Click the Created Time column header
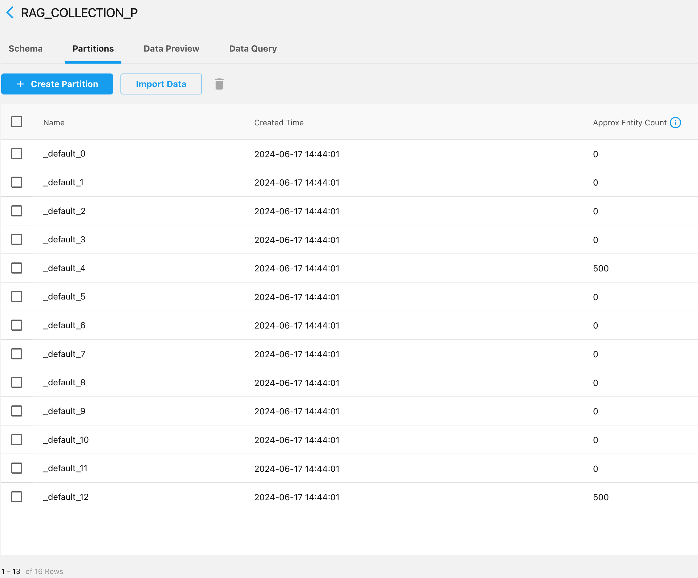Image resolution: width=698 pixels, height=578 pixels. pyautogui.click(x=279, y=123)
